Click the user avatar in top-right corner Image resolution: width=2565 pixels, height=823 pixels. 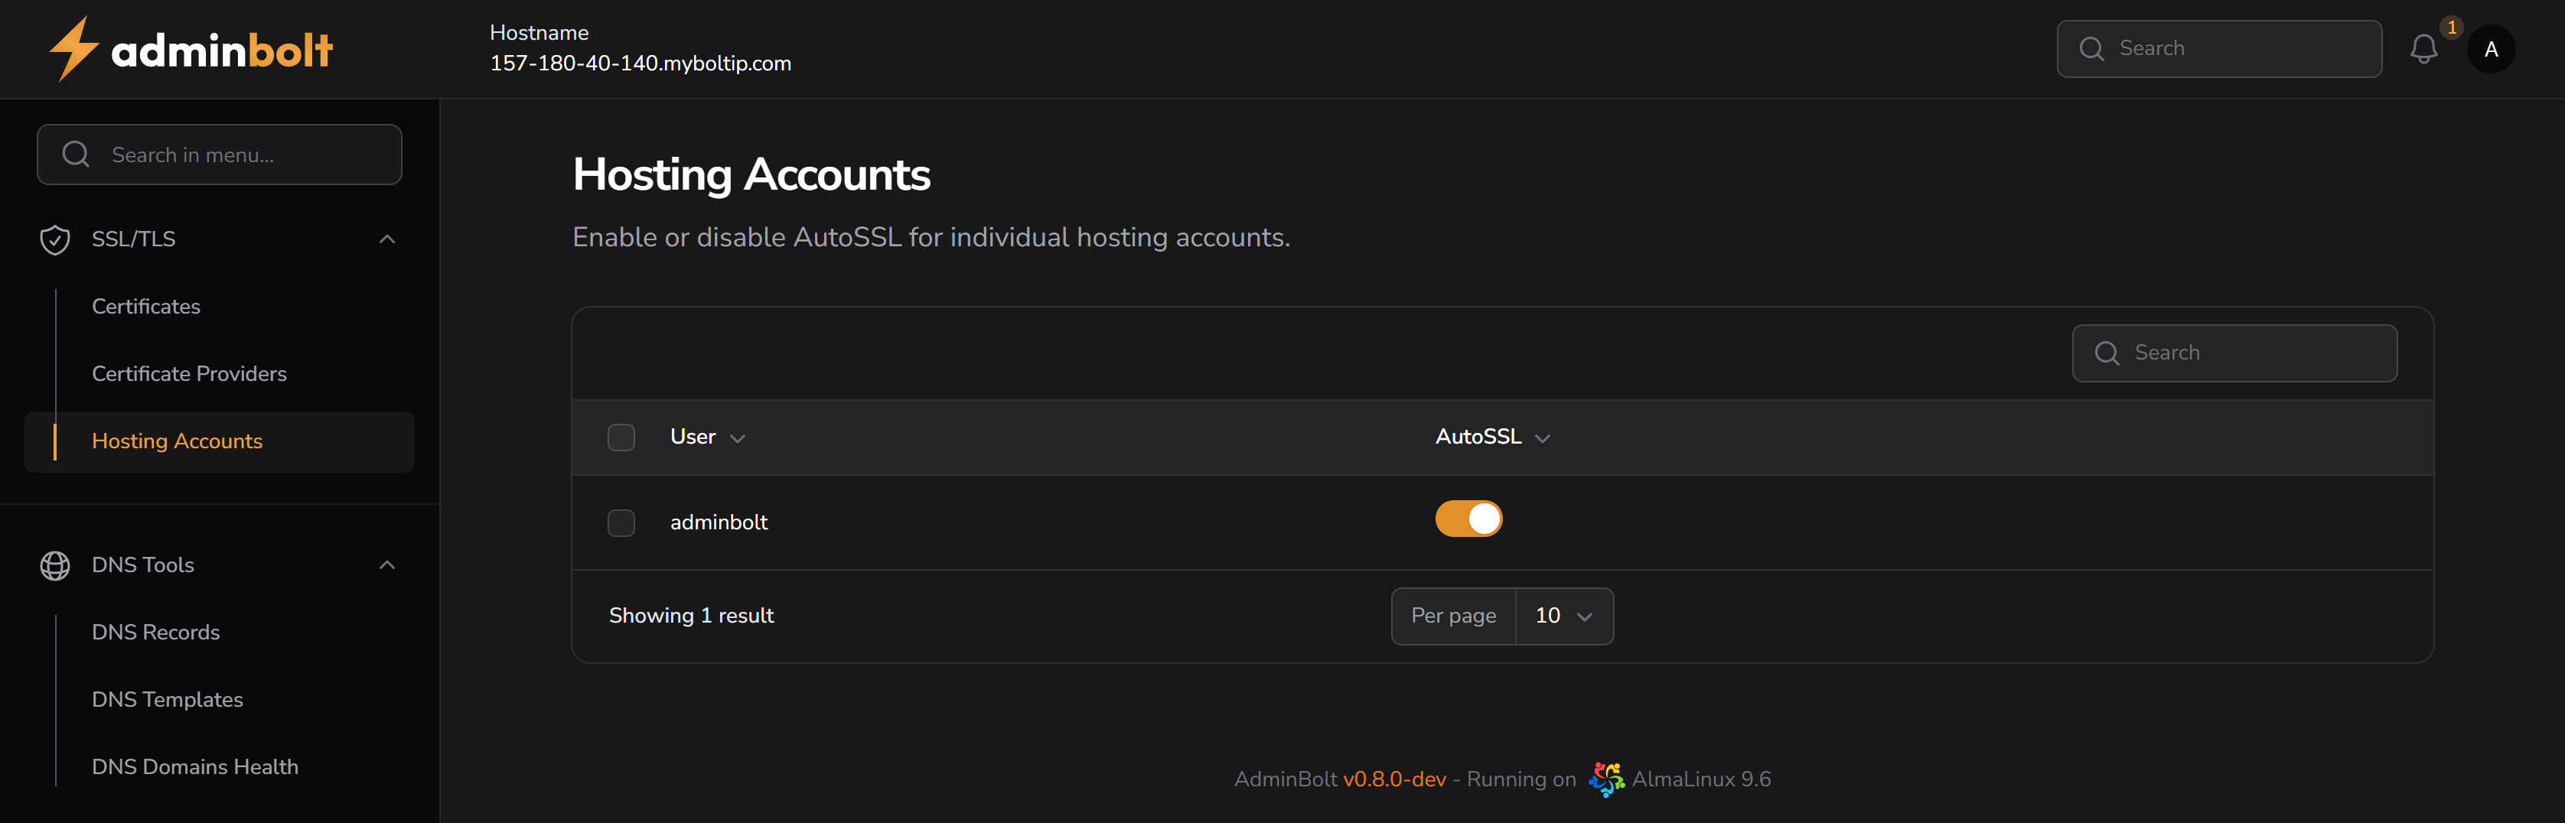click(2492, 47)
